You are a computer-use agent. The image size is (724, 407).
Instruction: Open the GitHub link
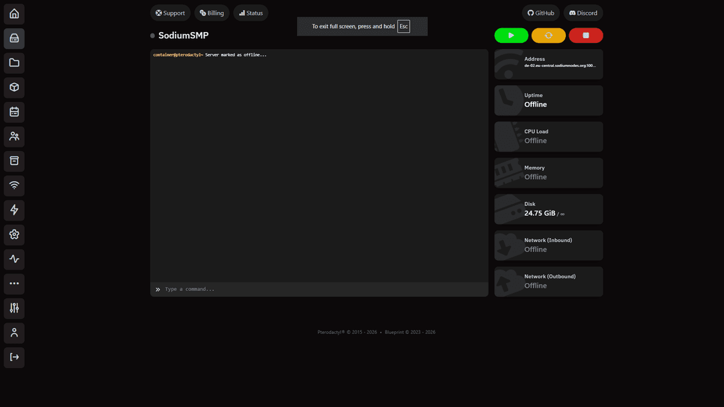pos(541,13)
